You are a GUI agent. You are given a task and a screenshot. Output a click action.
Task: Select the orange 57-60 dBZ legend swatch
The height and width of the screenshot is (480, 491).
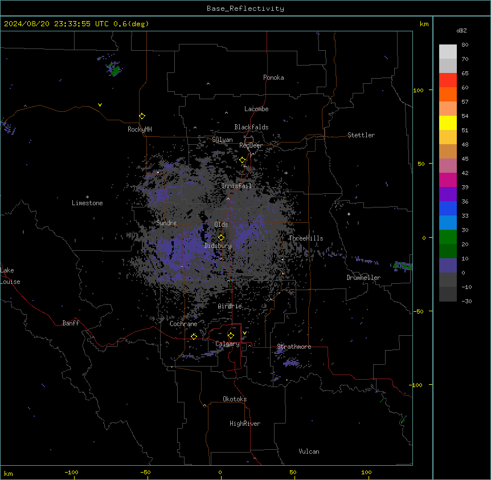448,95
